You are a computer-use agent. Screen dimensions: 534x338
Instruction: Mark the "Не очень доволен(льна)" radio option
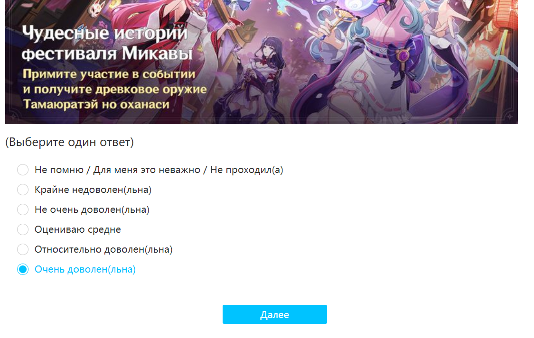click(x=23, y=210)
